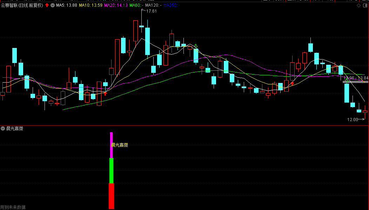Select the magenta signal bar segment

tap(111, 145)
